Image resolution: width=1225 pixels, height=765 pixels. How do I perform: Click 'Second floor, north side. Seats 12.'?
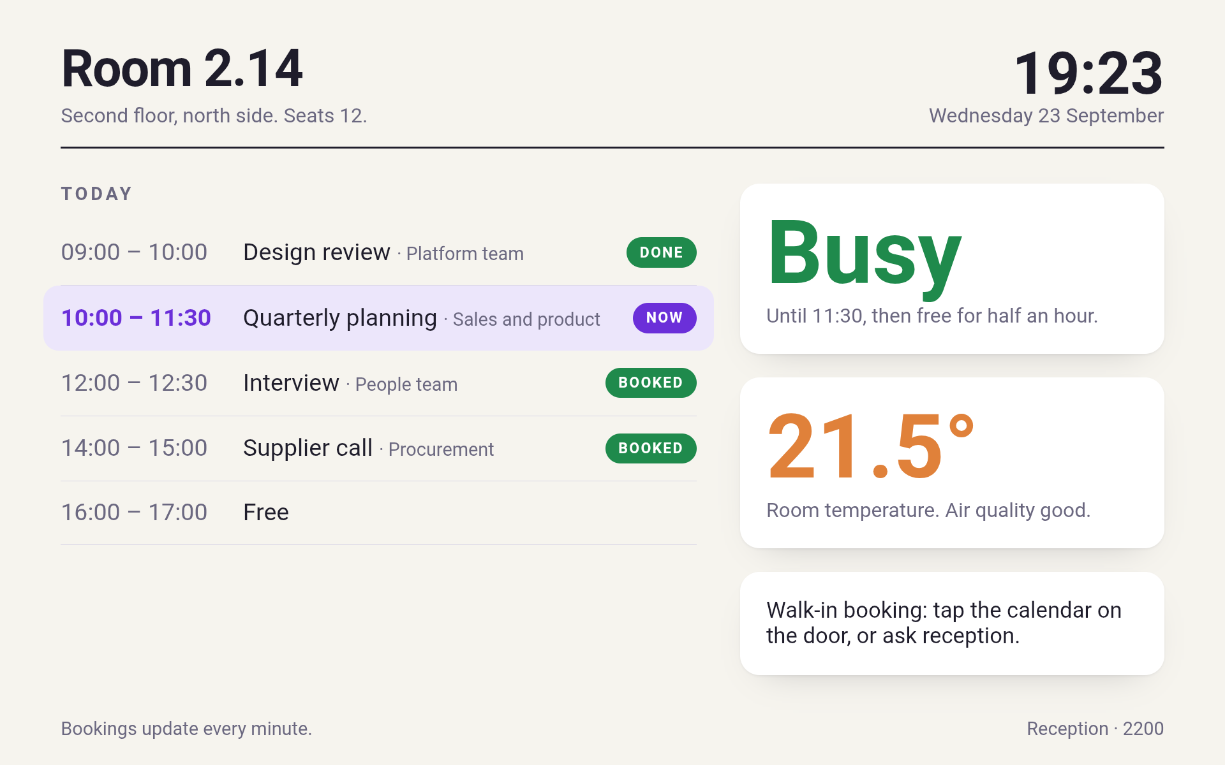click(214, 115)
